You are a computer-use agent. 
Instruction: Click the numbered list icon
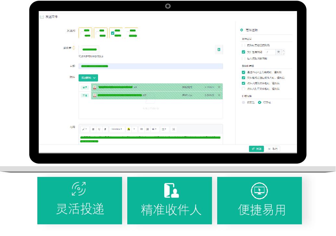click(x=147, y=129)
